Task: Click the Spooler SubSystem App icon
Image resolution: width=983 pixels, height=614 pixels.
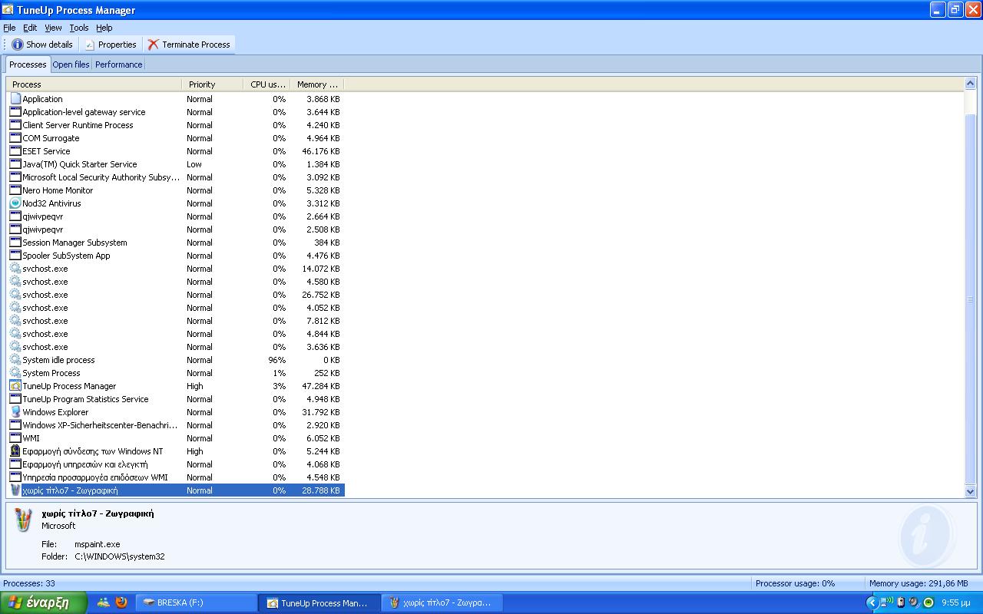Action: pos(15,256)
